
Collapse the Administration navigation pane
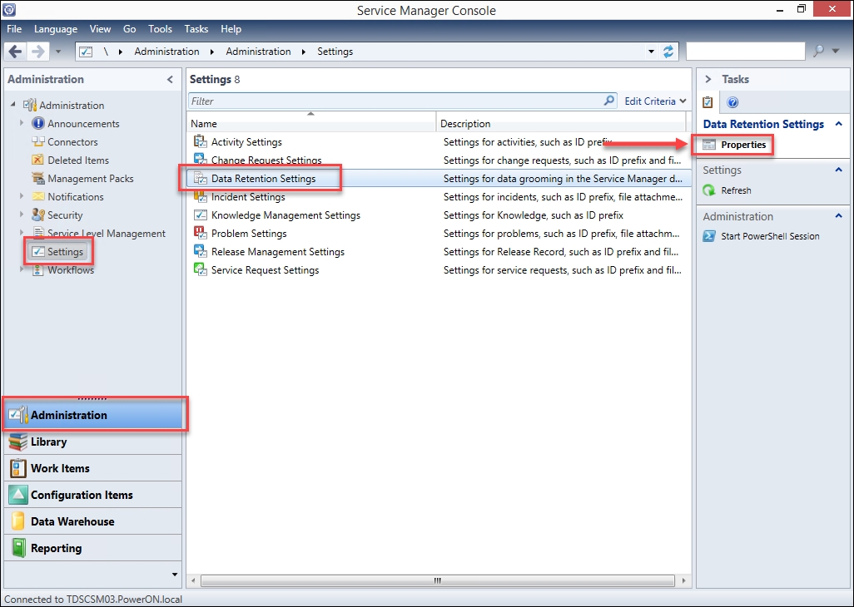pyautogui.click(x=170, y=80)
